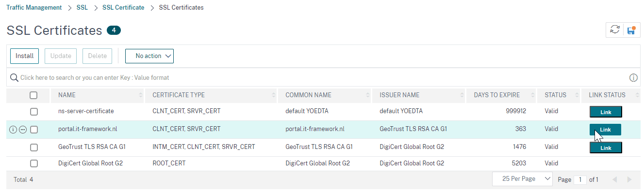Image resolution: width=644 pixels, height=192 pixels.
Task: Go to Traffic Management breadcrumb
Action: click(x=34, y=8)
